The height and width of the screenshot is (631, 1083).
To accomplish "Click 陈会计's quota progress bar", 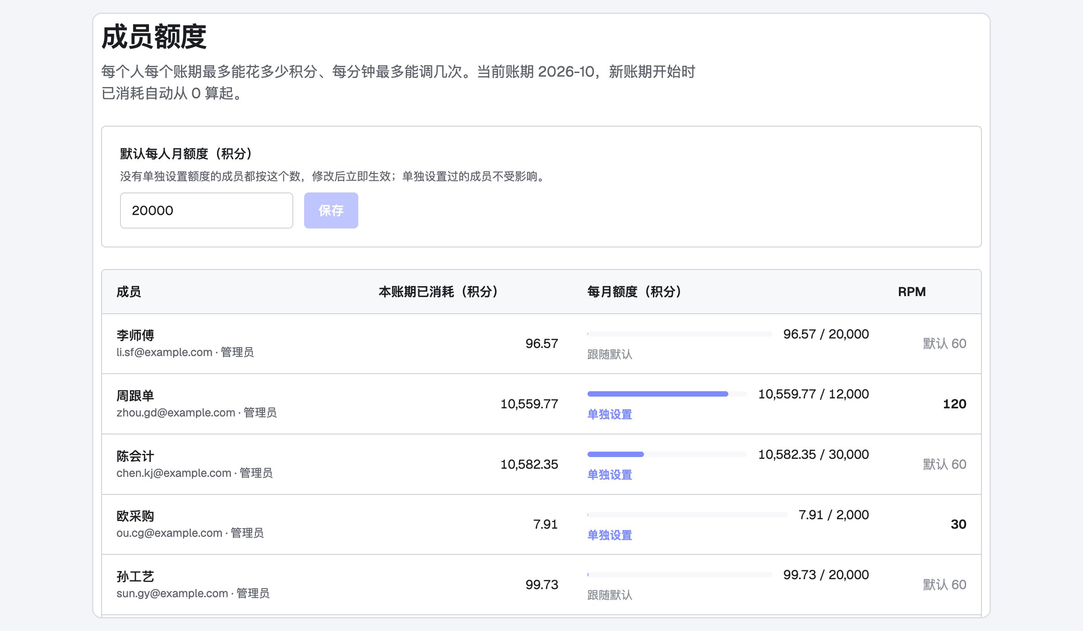I will click(x=667, y=454).
